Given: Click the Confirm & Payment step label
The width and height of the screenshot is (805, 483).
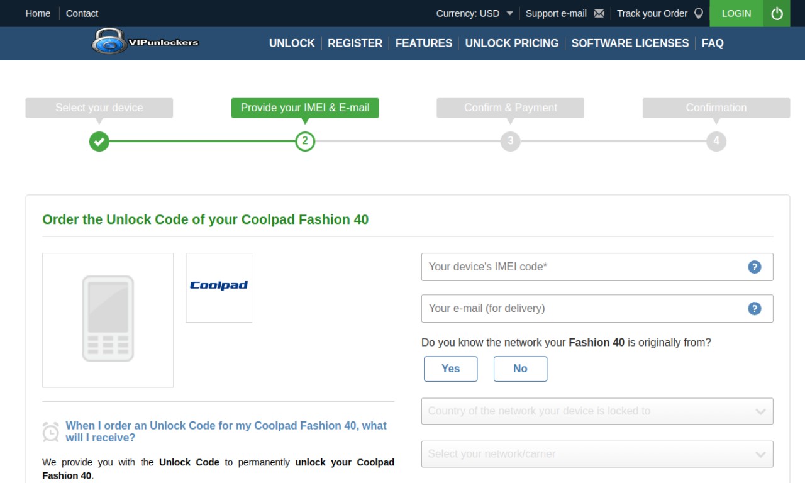Looking at the screenshot, I should click(x=511, y=108).
